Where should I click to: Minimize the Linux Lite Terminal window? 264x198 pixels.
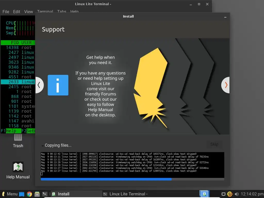(191, 4)
